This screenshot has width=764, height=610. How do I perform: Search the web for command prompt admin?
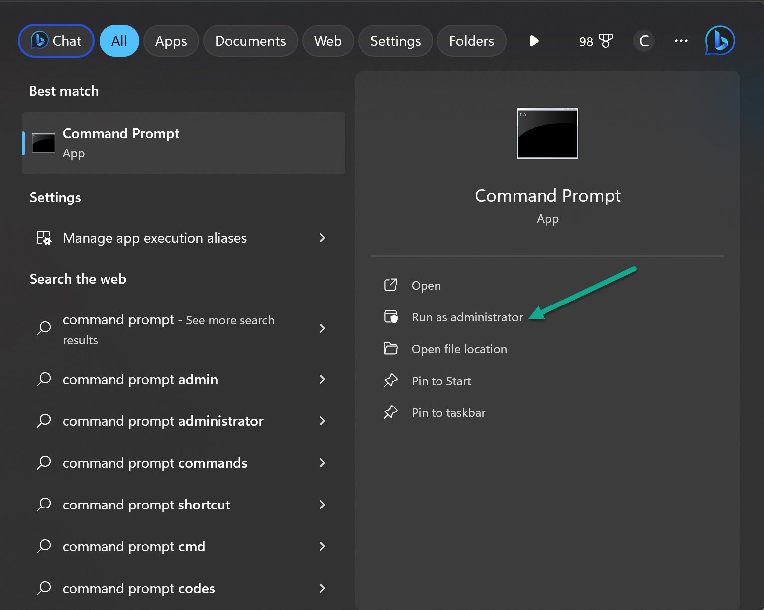(x=184, y=379)
